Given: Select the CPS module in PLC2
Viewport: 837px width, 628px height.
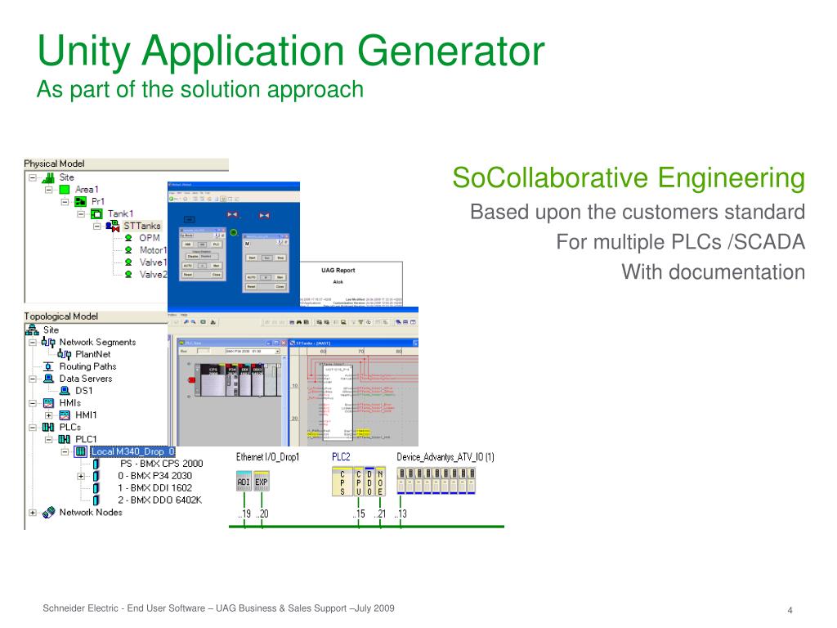Looking at the screenshot, I should click(x=342, y=482).
